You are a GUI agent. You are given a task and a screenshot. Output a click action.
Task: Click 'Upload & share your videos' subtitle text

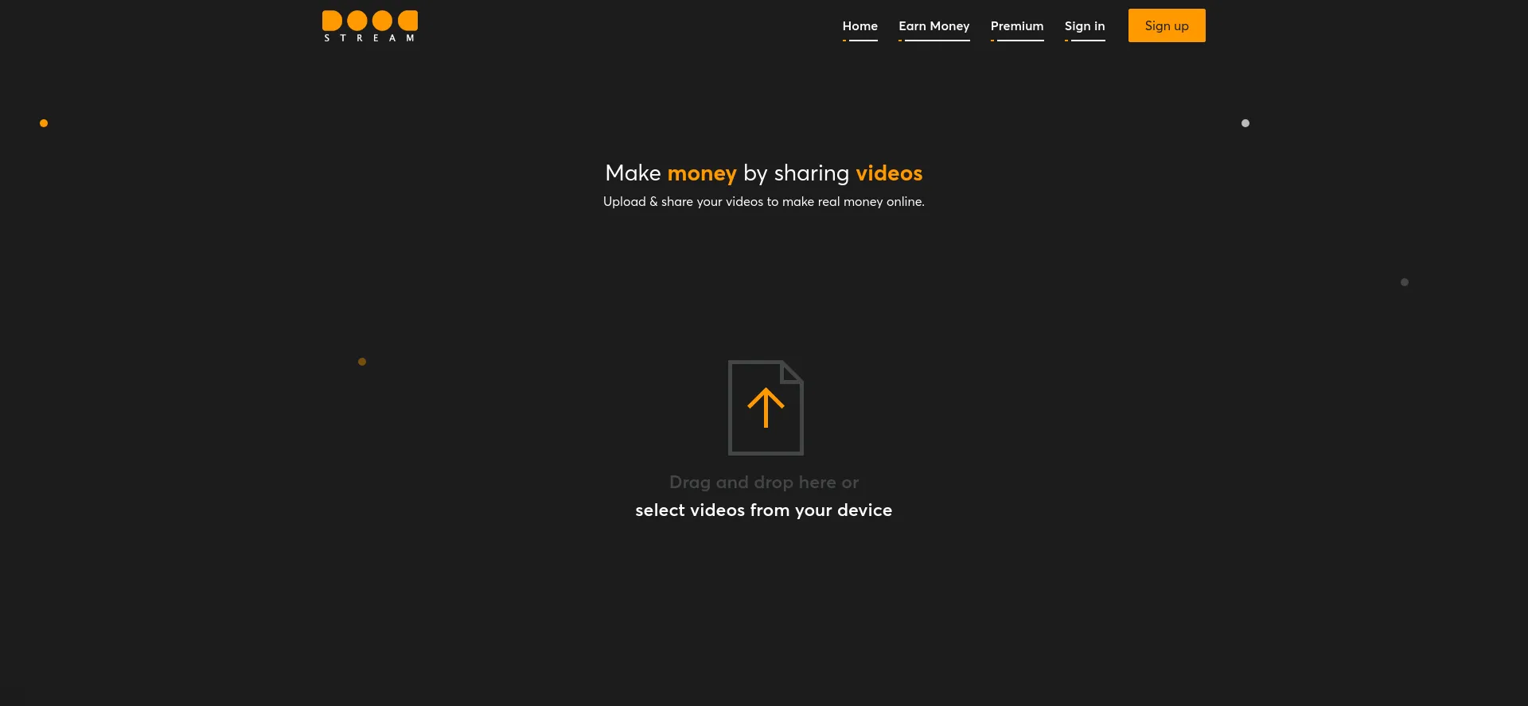[763, 202]
